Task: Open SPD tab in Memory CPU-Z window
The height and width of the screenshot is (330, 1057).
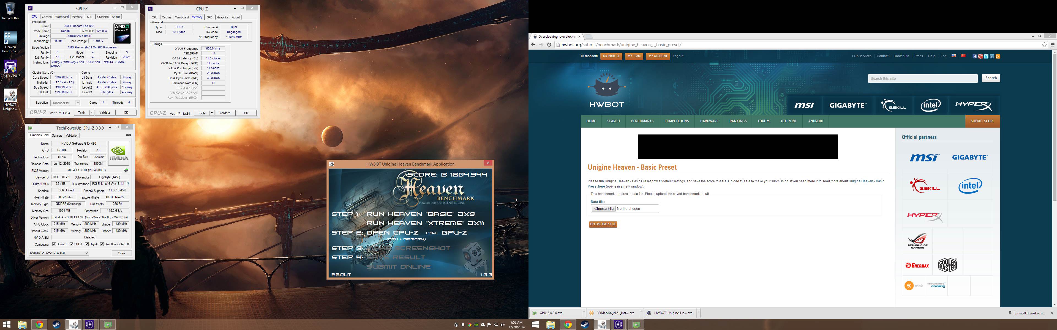Action: tap(210, 17)
